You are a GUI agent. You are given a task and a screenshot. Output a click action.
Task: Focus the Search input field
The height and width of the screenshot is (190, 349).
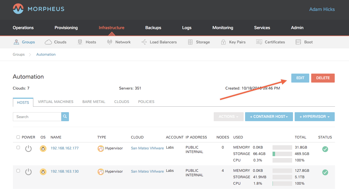click(x=37, y=117)
